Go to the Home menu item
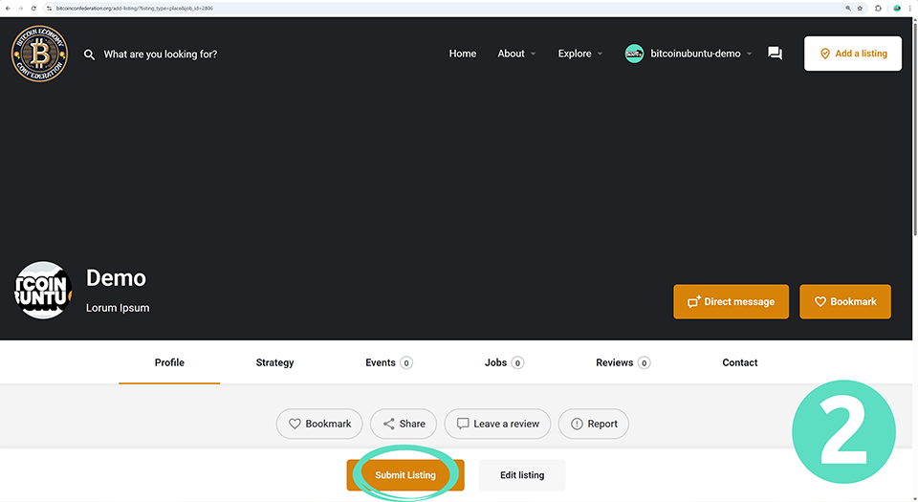Screen dimensions: 918x502 [x=463, y=54]
